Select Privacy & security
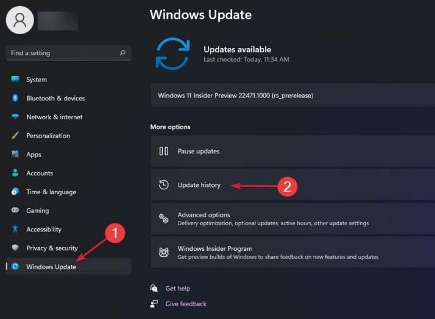 click(68, 248)
